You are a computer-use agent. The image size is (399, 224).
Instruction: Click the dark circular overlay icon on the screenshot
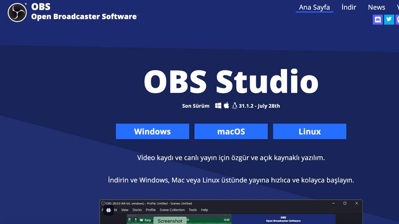(x=108, y=210)
